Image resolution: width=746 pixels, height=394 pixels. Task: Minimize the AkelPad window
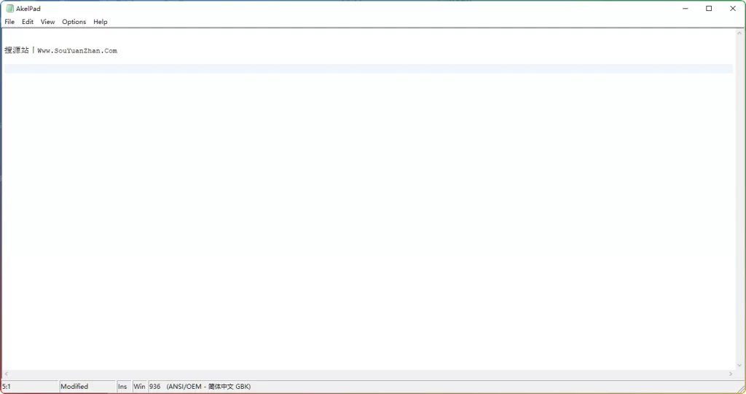pyautogui.click(x=685, y=9)
